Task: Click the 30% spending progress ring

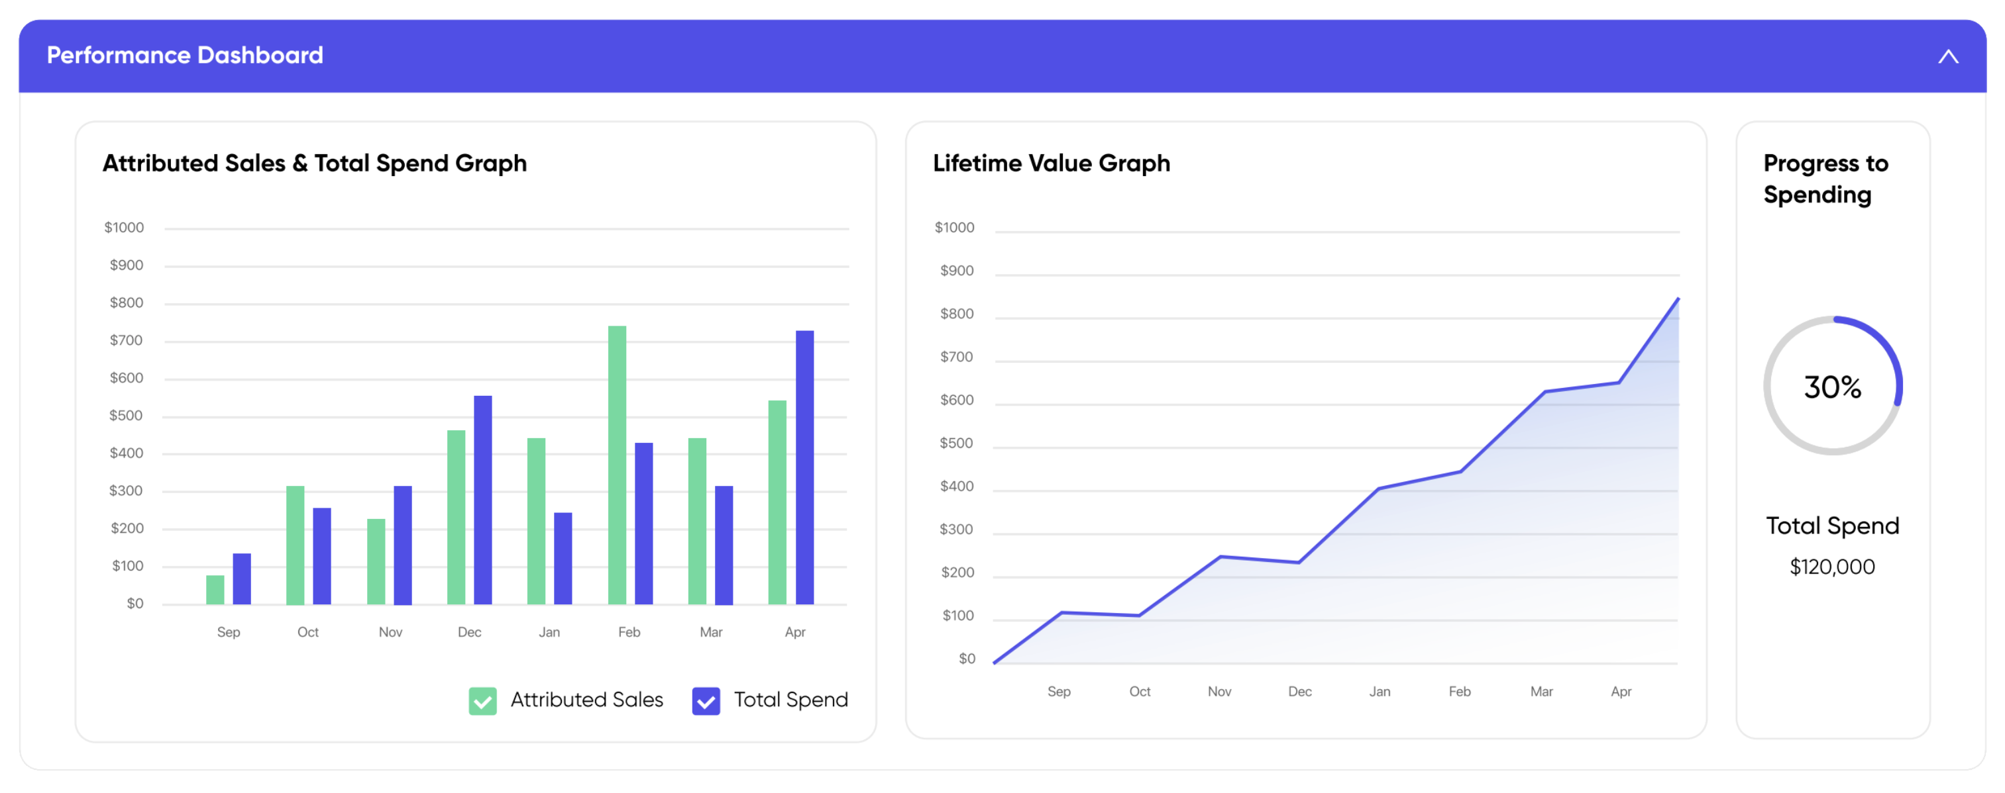Action: [x=1833, y=386]
